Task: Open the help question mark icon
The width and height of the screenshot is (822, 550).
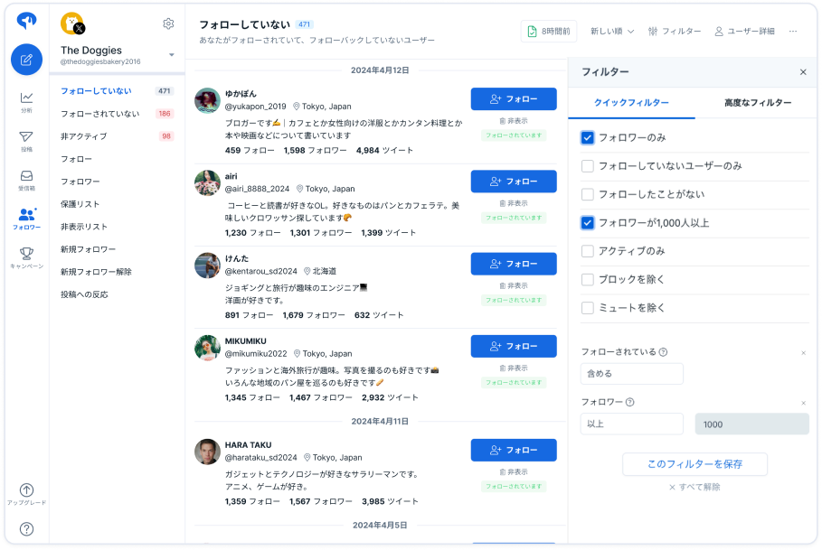Action: tap(26, 529)
